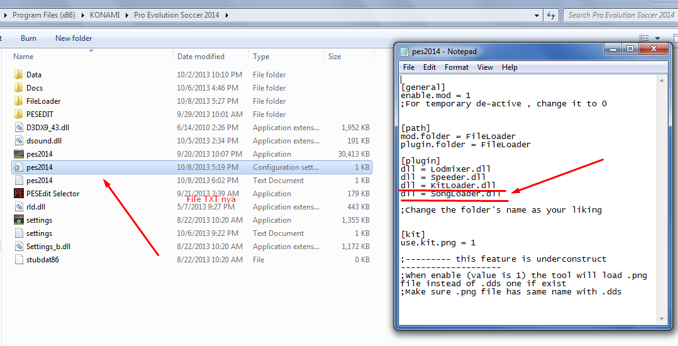Click the Notepad title bar document icon
This screenshot has height=346, width=678.
[x=405, y=52]
